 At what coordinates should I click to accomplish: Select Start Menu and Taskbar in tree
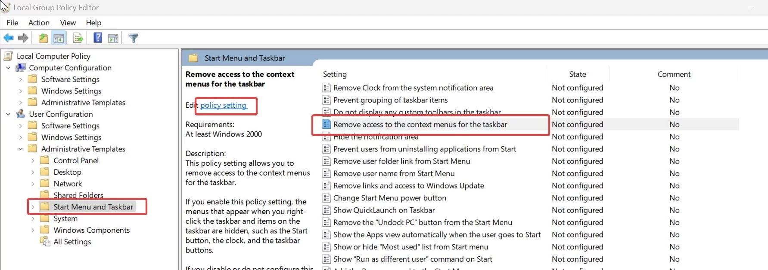click(93, 206)
